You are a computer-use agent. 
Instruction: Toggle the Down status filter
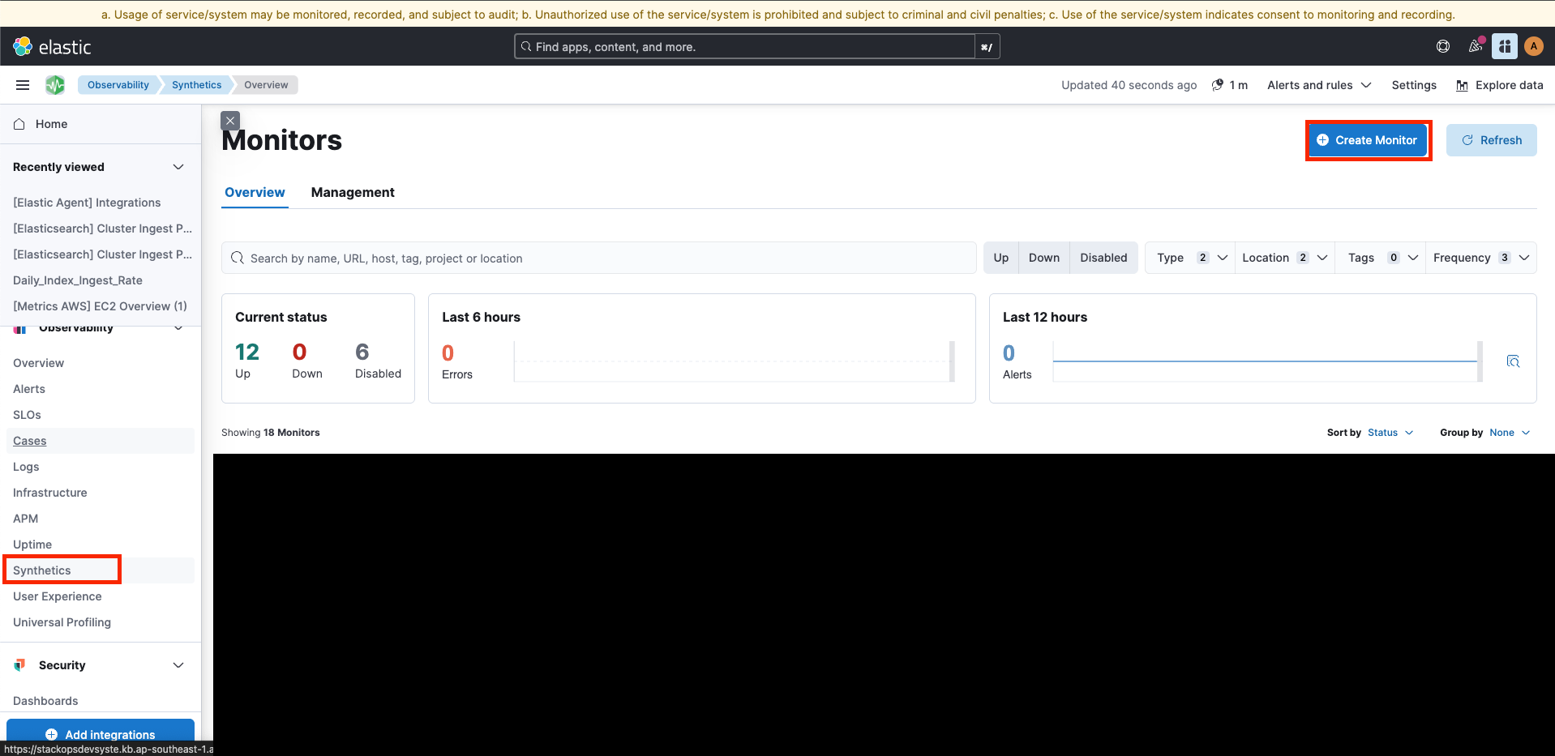[x=1043, y=257]
